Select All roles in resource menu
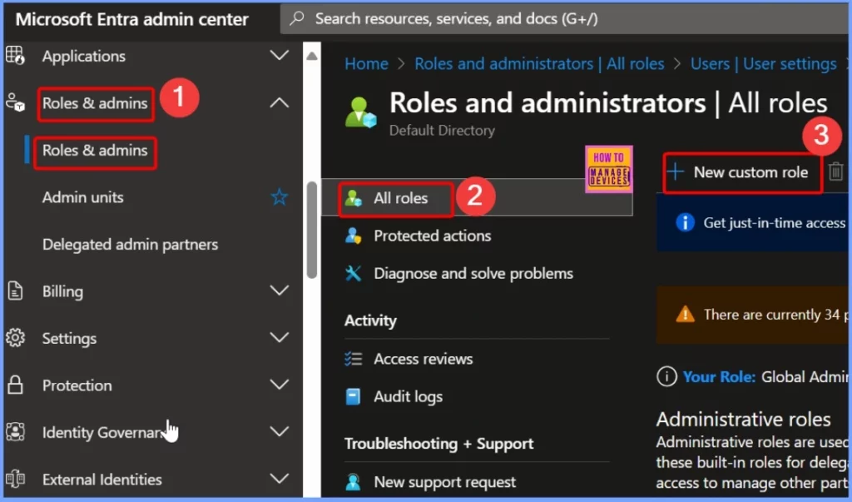The width and height of the screenshot is (852, 502). point(400,198)
